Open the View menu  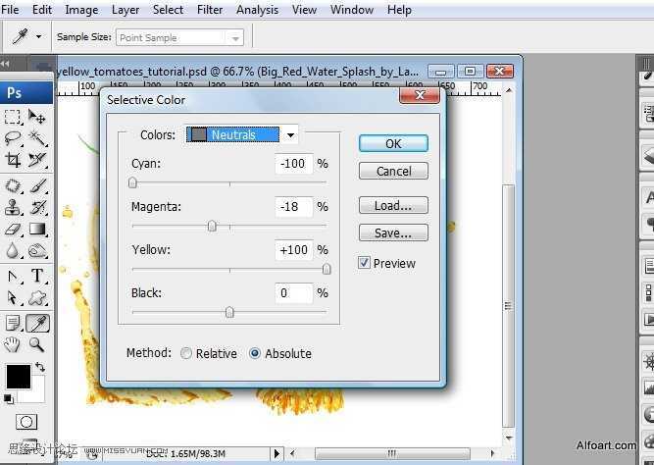[x=304, y=9]
